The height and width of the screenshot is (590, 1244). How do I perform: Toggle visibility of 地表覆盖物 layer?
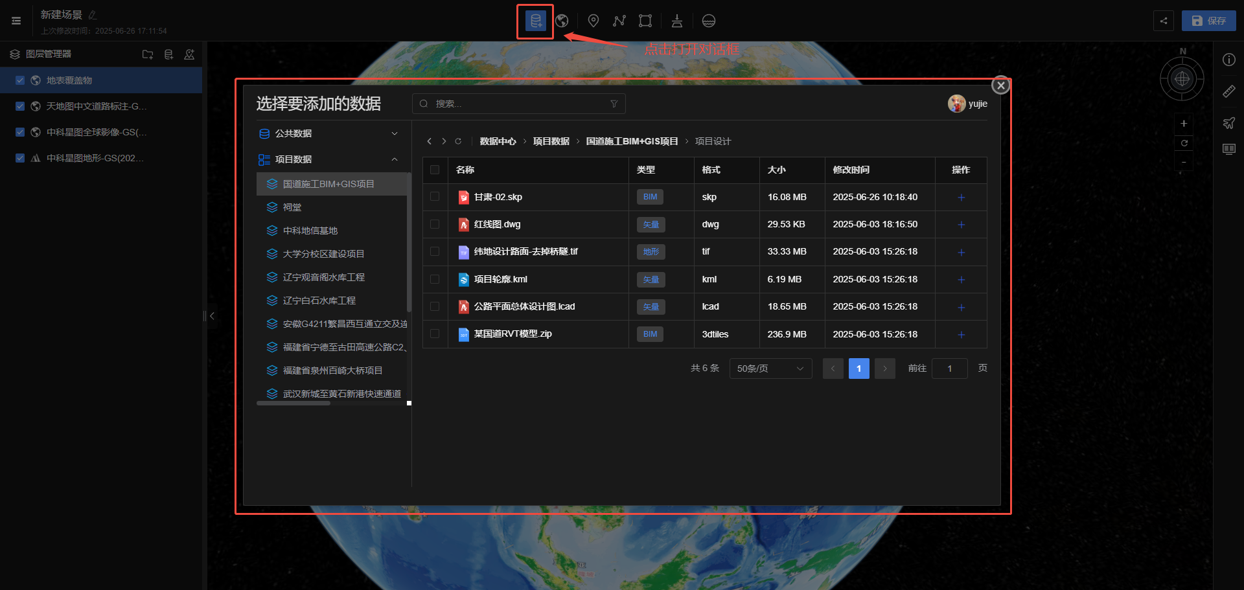coord(20,80)
